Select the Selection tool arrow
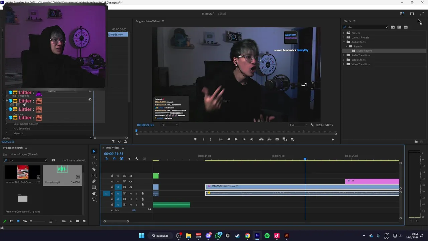 pos(94,151)
